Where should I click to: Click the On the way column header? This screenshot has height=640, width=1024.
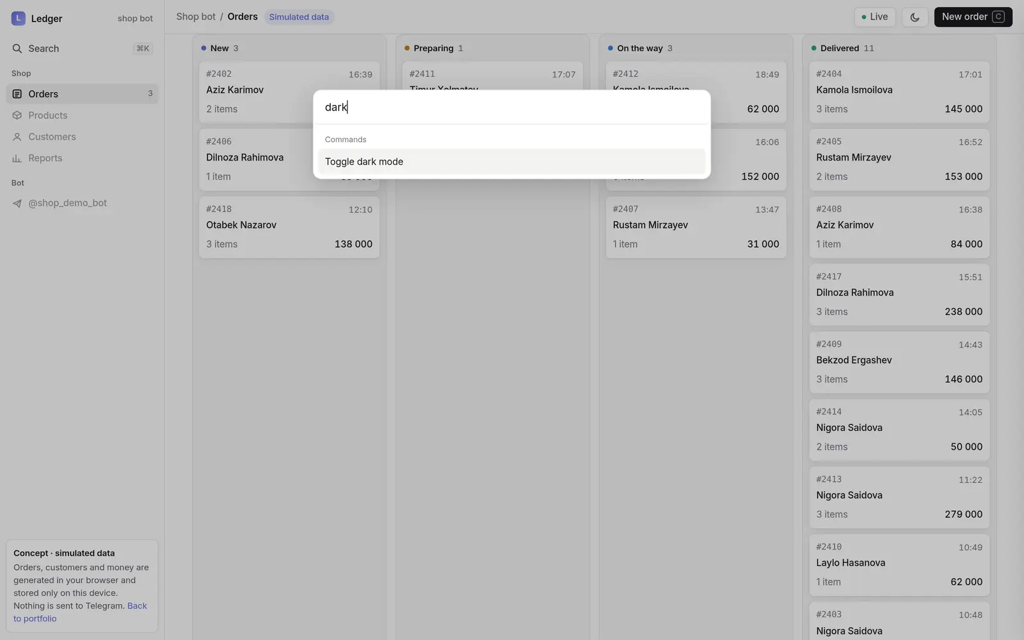click(x=640, y=48)
